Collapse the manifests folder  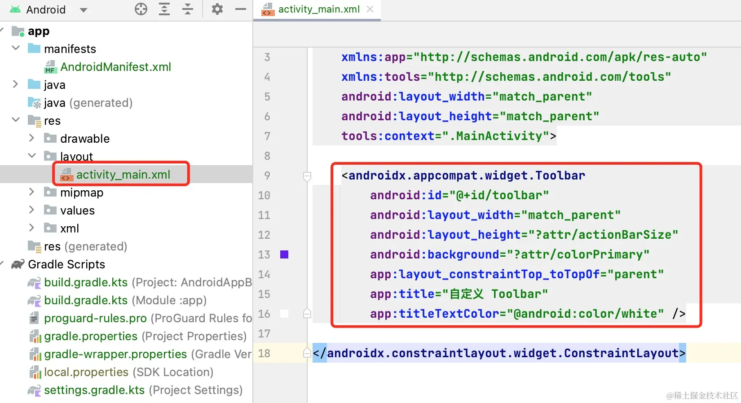coord(16,48)
